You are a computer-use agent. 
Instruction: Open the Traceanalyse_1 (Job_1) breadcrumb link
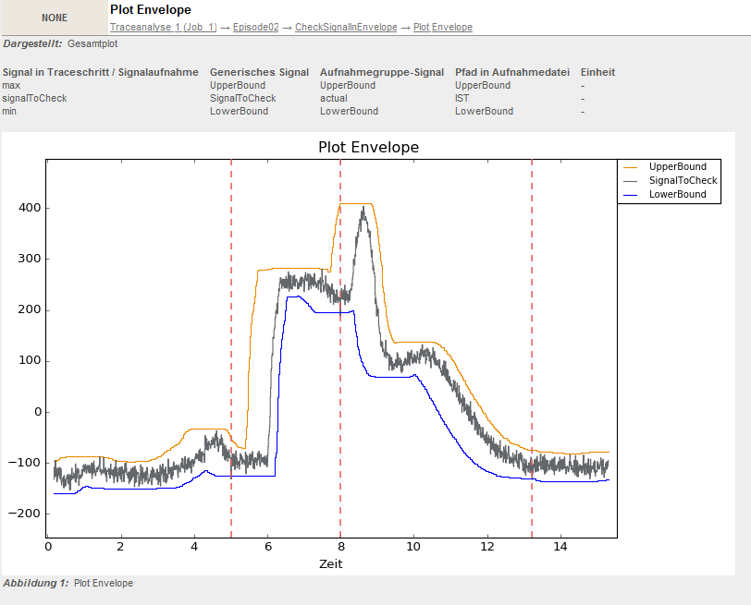164,28
